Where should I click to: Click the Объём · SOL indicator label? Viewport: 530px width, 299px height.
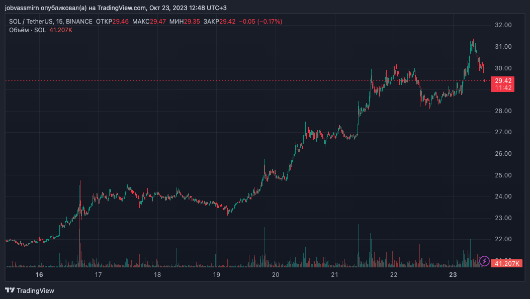tap(27, 30)
